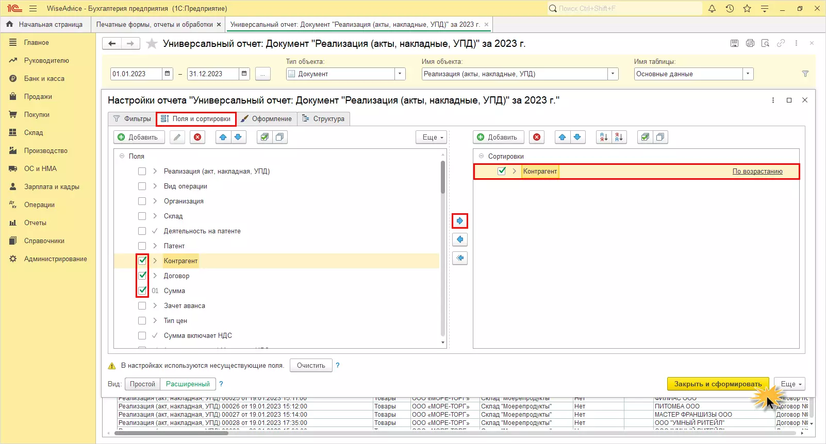Open the Продажи sidebar section
The height and width of the screenshot is (444, 826).
tap(38, 96)
